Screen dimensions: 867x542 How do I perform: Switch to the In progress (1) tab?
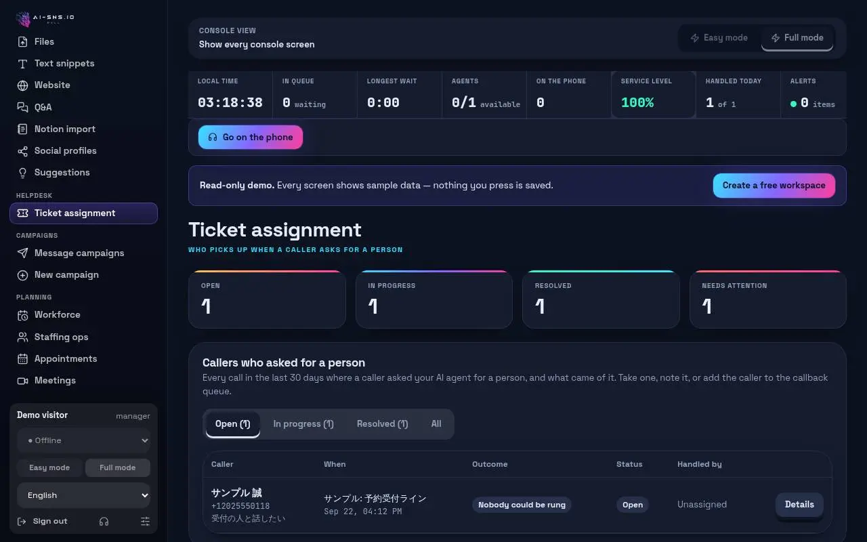click(x=303, y=424)
